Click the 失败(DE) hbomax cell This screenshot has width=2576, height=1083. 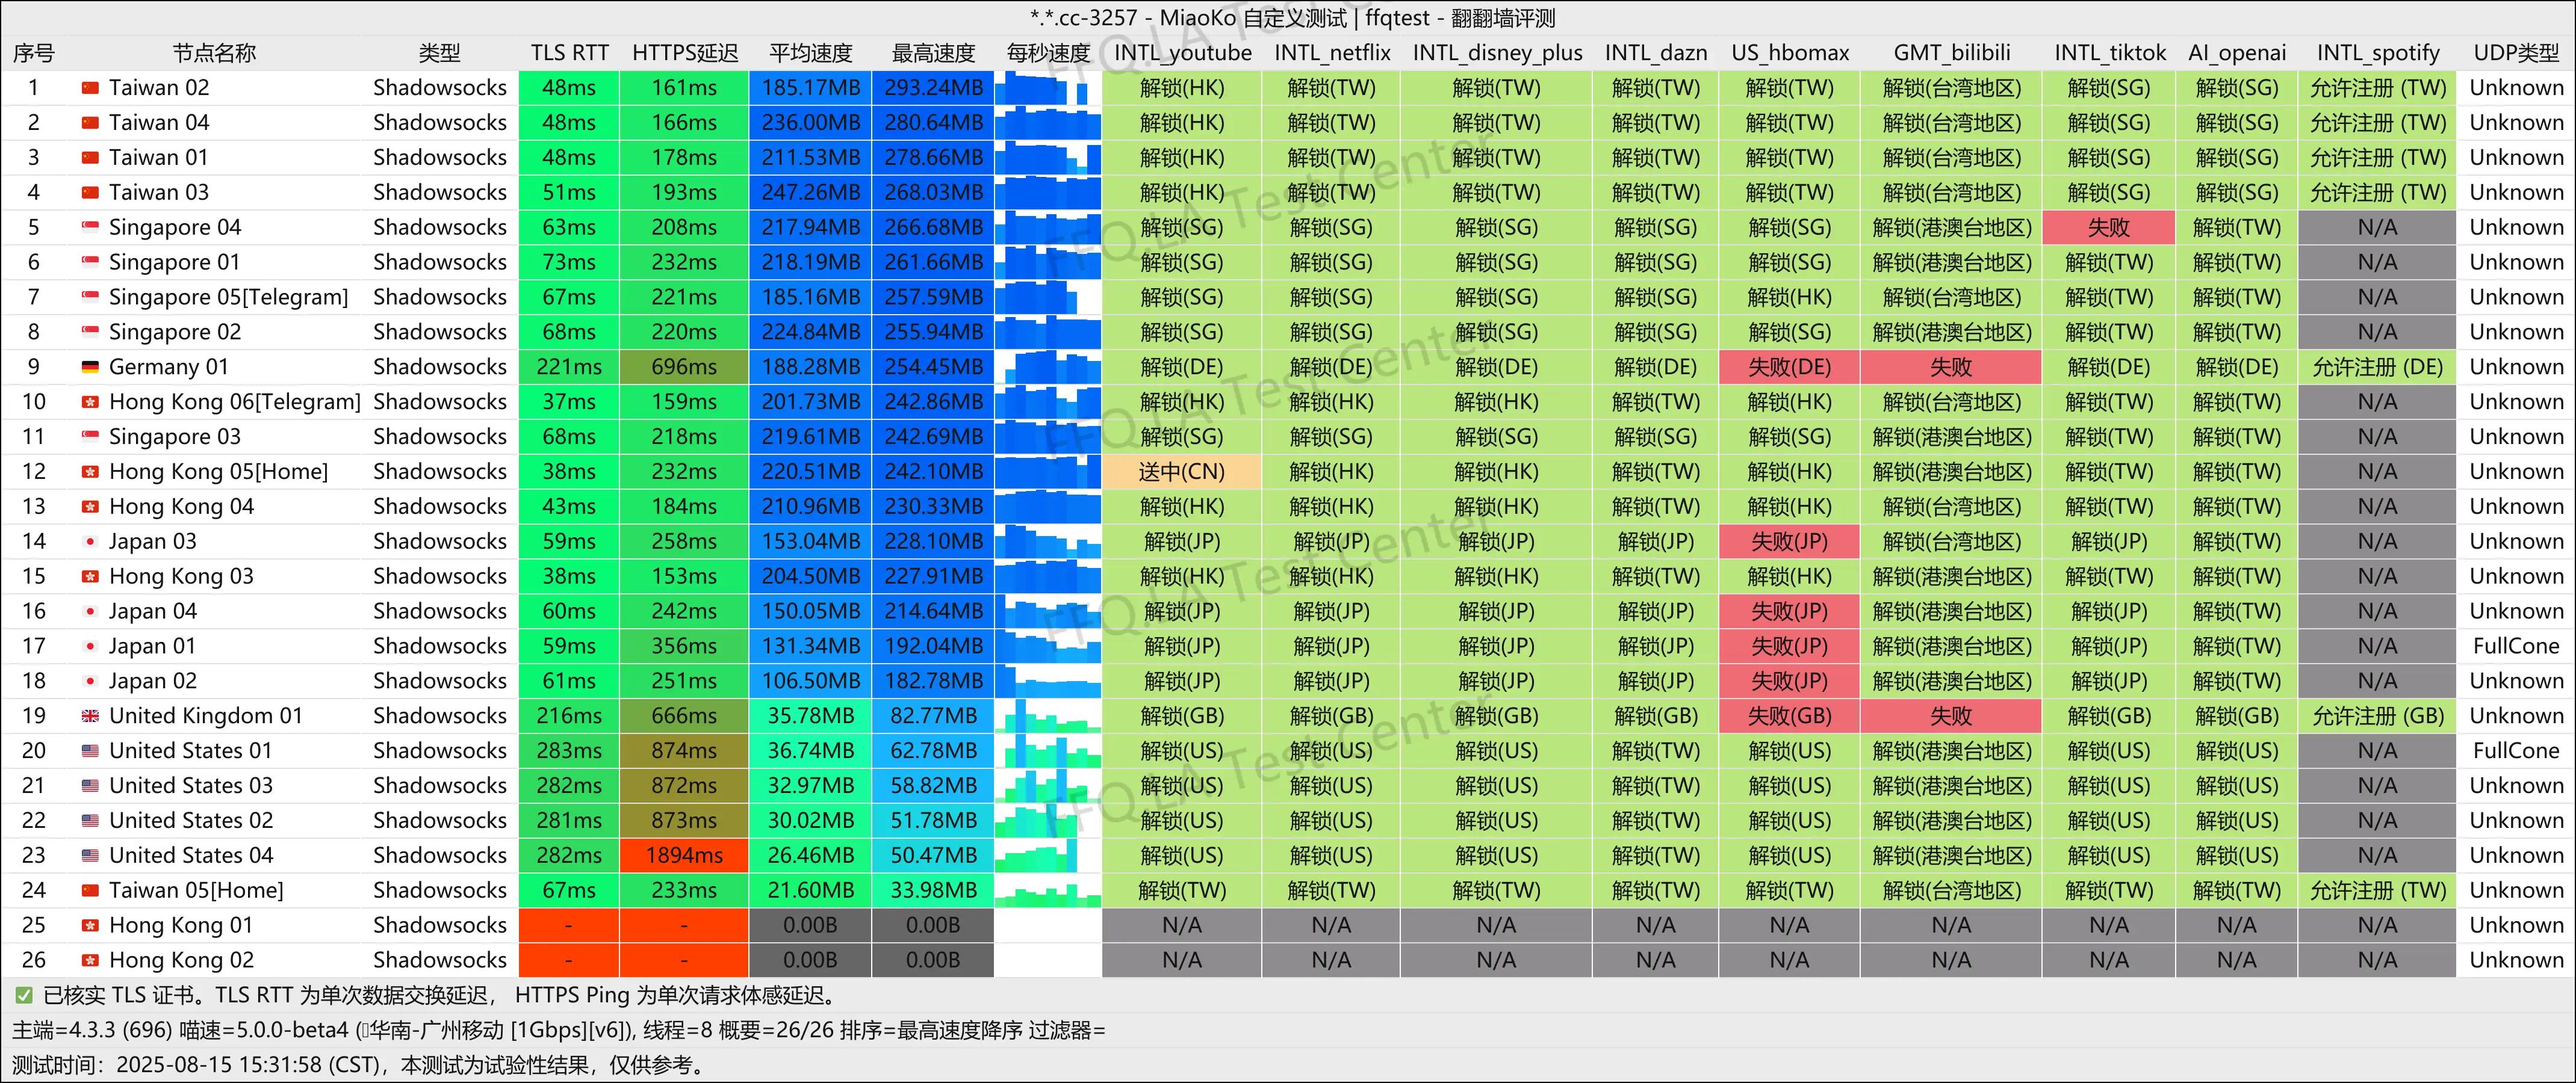[x=1790, y=368]
